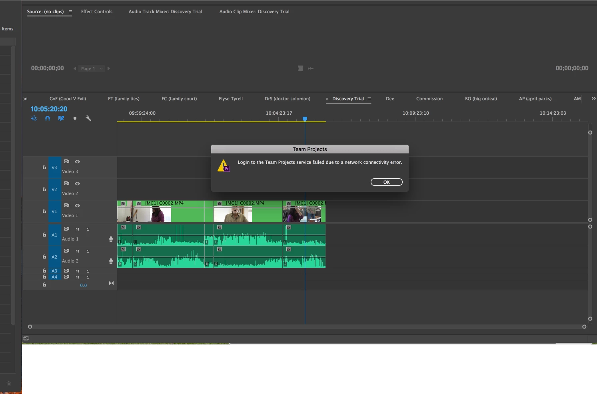The width and height of the screenshot is (597, 394).
Task: Toggle lock on Video 2 track
Action: coord(44,189)
